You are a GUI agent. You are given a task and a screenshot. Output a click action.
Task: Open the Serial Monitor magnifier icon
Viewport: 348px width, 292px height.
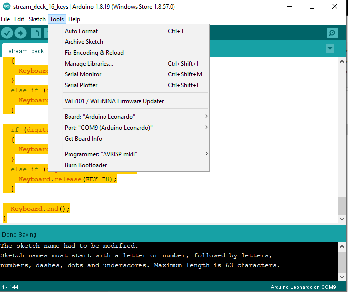click(332, 33)
